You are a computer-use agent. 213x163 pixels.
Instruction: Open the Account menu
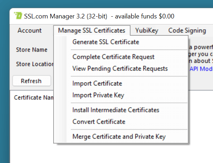click(29, 30)
